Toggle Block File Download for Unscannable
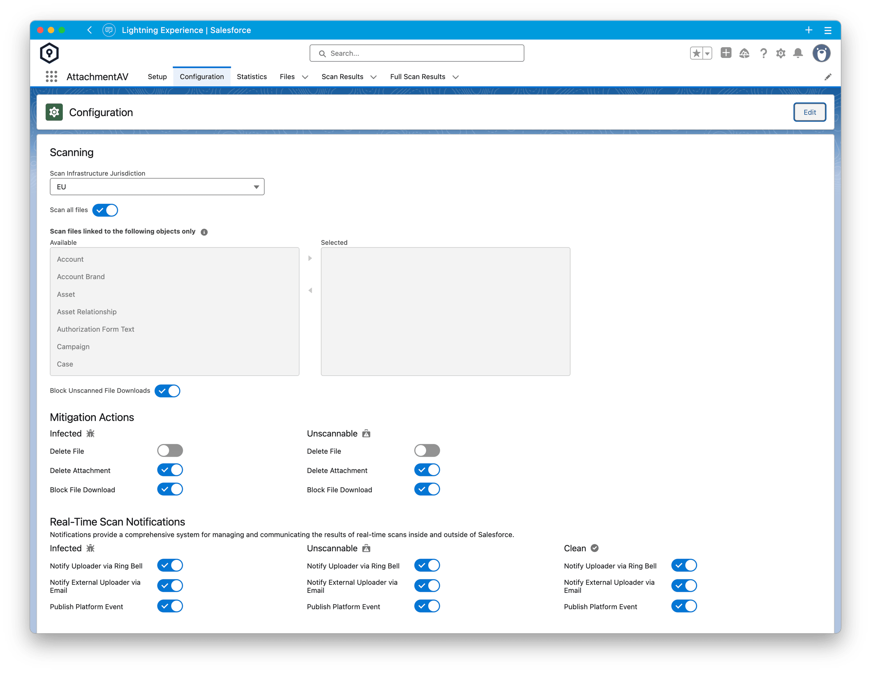 (427, 489)
